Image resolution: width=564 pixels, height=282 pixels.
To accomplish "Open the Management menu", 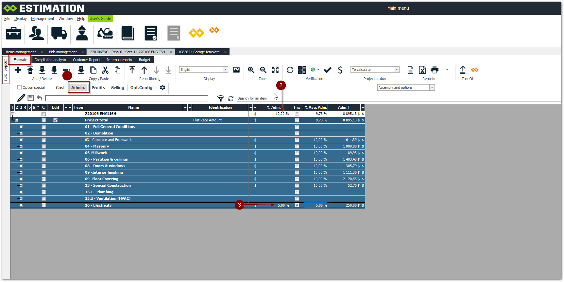I will pyautogui.click(x=43, y=19).
